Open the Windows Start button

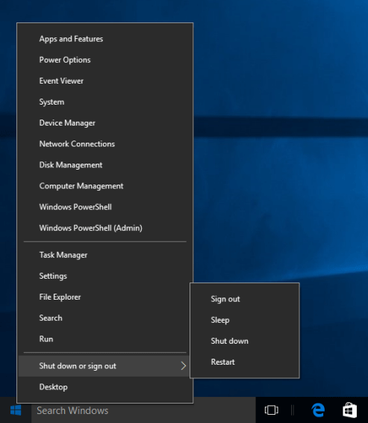coord(16,410)
